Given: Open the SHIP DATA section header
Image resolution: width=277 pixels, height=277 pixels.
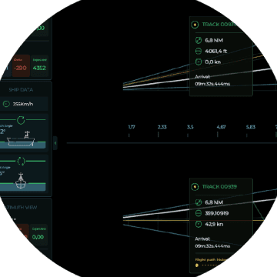Looking at the screenshot, I should pyautogui.click(x=21, y=90).
